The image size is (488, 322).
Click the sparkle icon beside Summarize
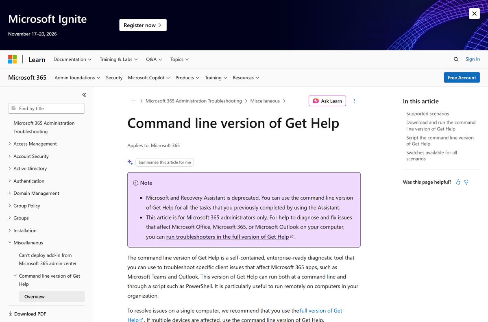point(130,162)
